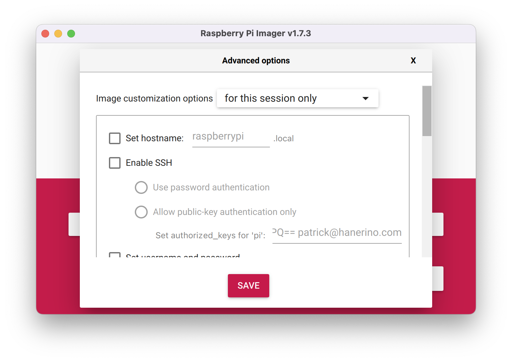Image resolution: width=512 pixels, height=362 pixels.
Task: Click the "Set authorized_keys for 'pi':" label
Action: pos(210,235)
